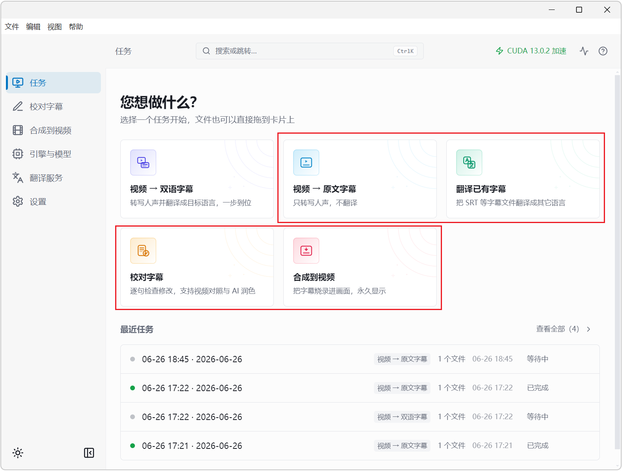Click the CUDA lightning bolt icon
Viewport: 622px width, 471px height.
click(500, 51)
